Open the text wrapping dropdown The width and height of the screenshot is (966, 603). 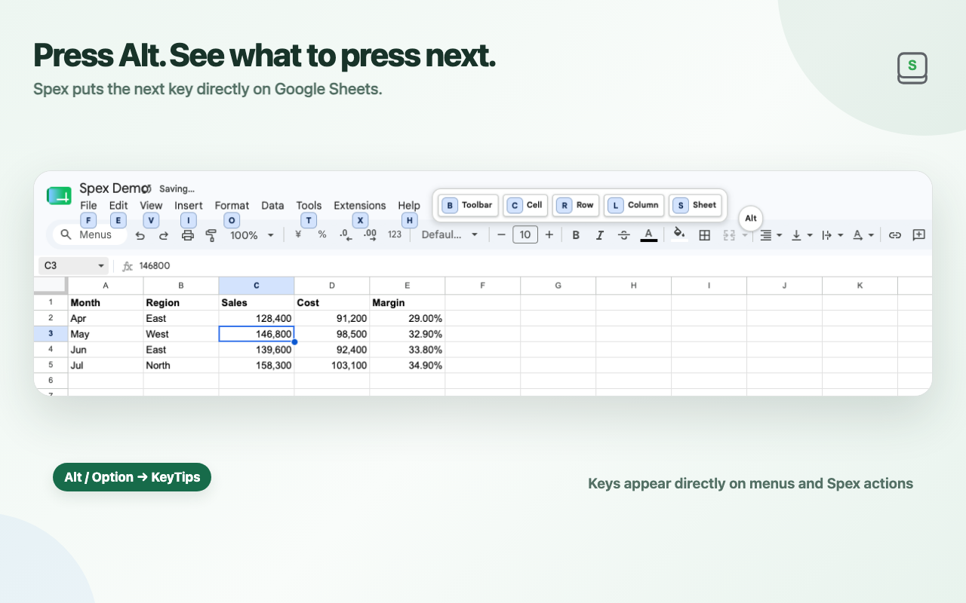click(x=832, y=235)
